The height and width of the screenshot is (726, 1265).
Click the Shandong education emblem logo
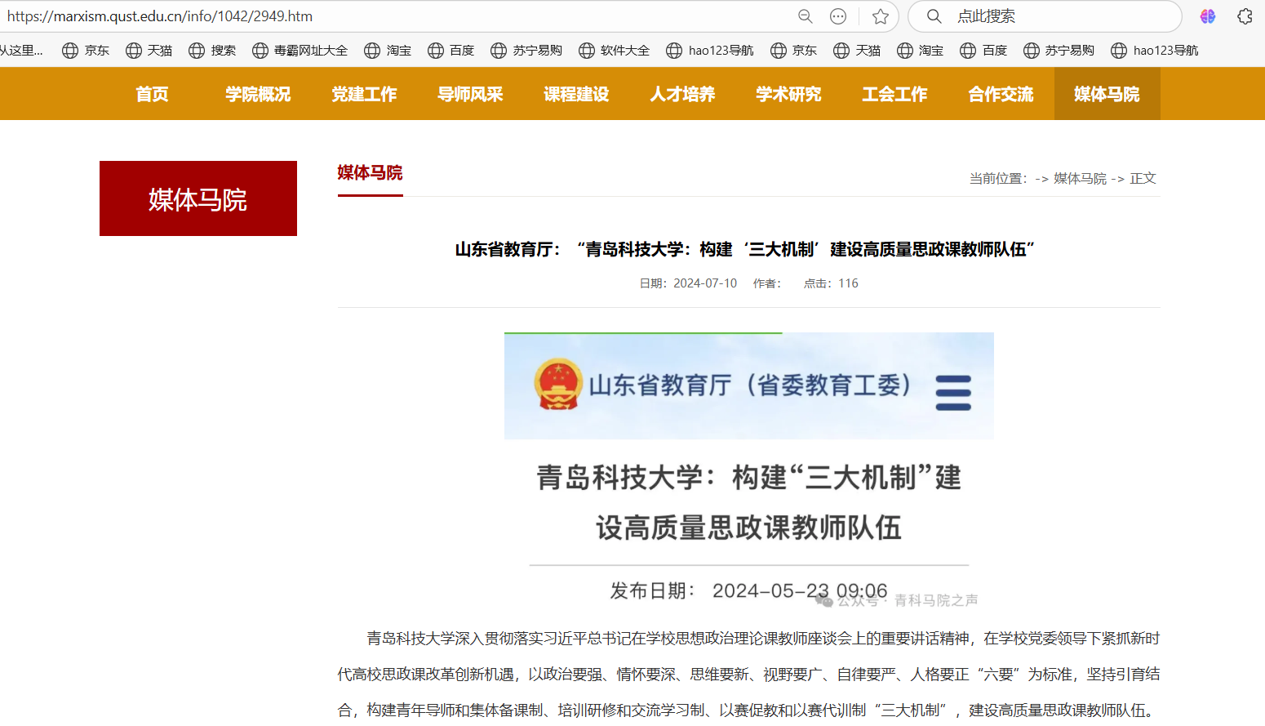[558, 385]
